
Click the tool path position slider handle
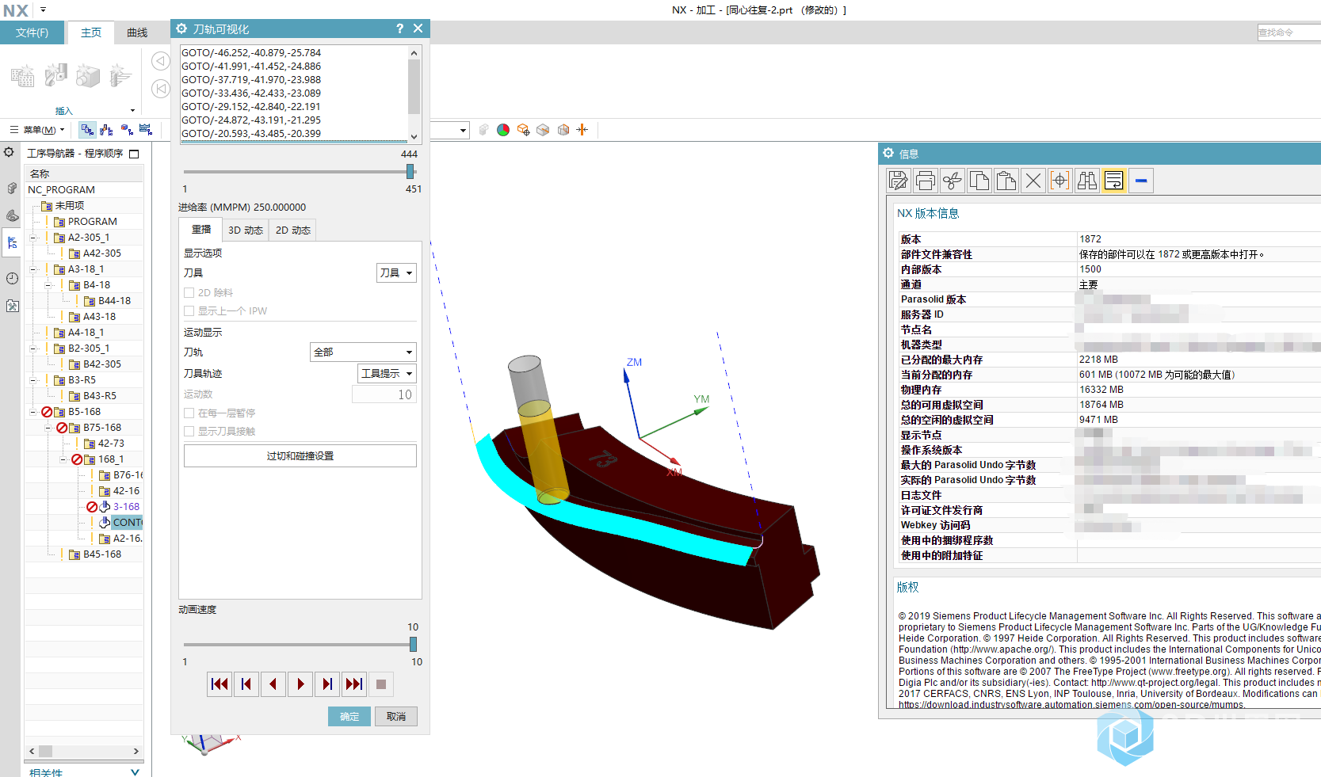click(x=410, y=171)
